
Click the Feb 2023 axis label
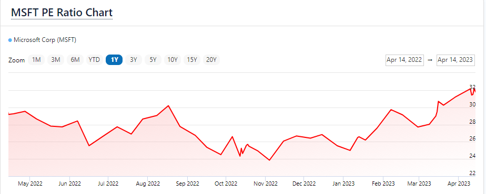pos(383,184)
